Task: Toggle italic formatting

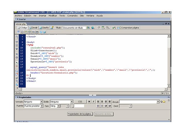Action: (93, 102)
